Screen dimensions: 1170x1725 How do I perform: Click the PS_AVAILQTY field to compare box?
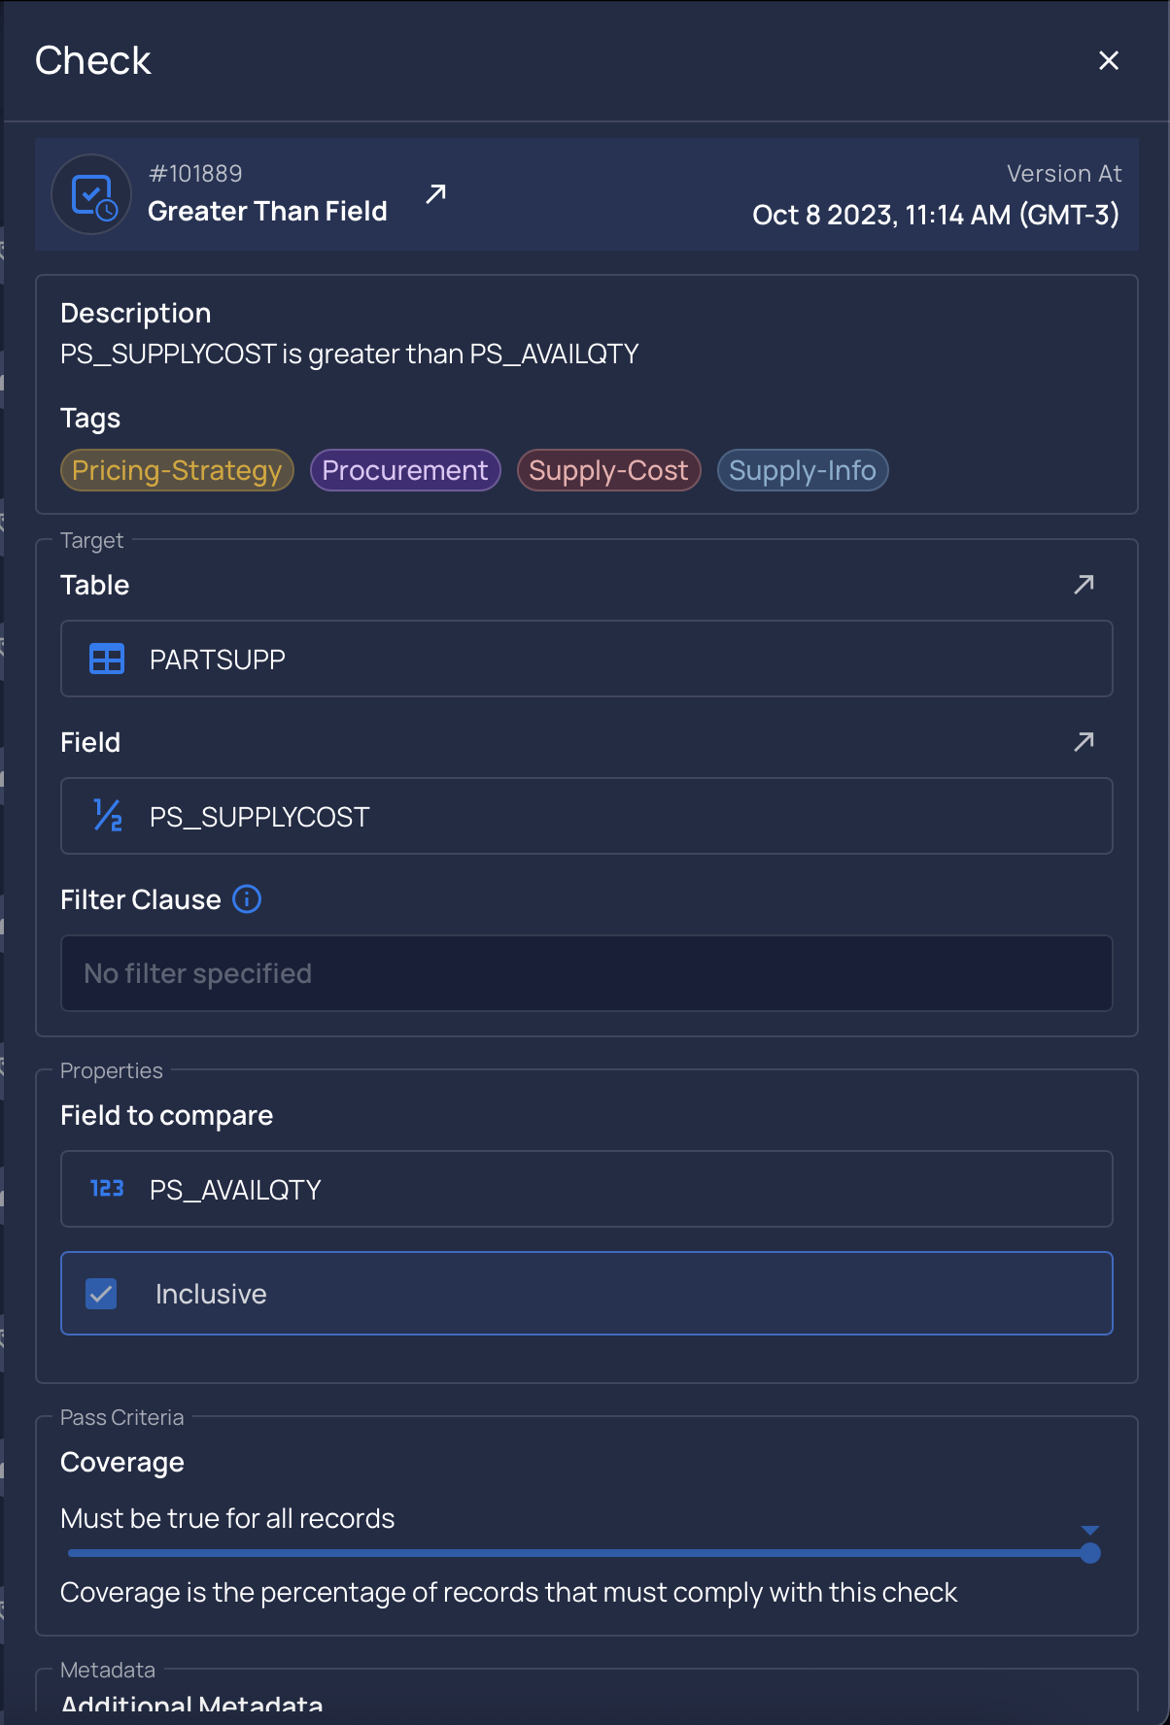point(587,1189)
